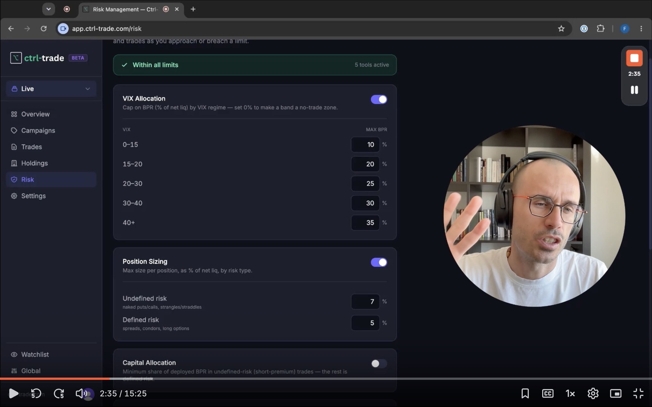The width and height of the screenshot is (652, 407).
Task: Change the 1x playback speed
Action: point(570,393)
